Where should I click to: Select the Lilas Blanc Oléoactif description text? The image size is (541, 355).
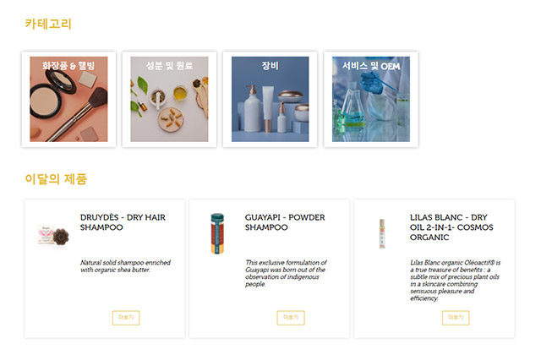[x=455, y=281]
